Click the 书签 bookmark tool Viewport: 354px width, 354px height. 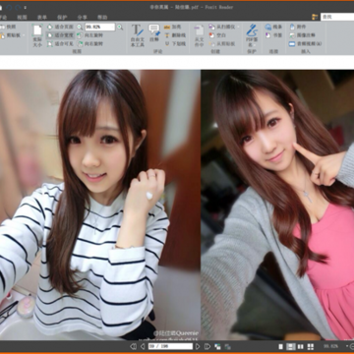pyautogui.click(x=273, y=35)
